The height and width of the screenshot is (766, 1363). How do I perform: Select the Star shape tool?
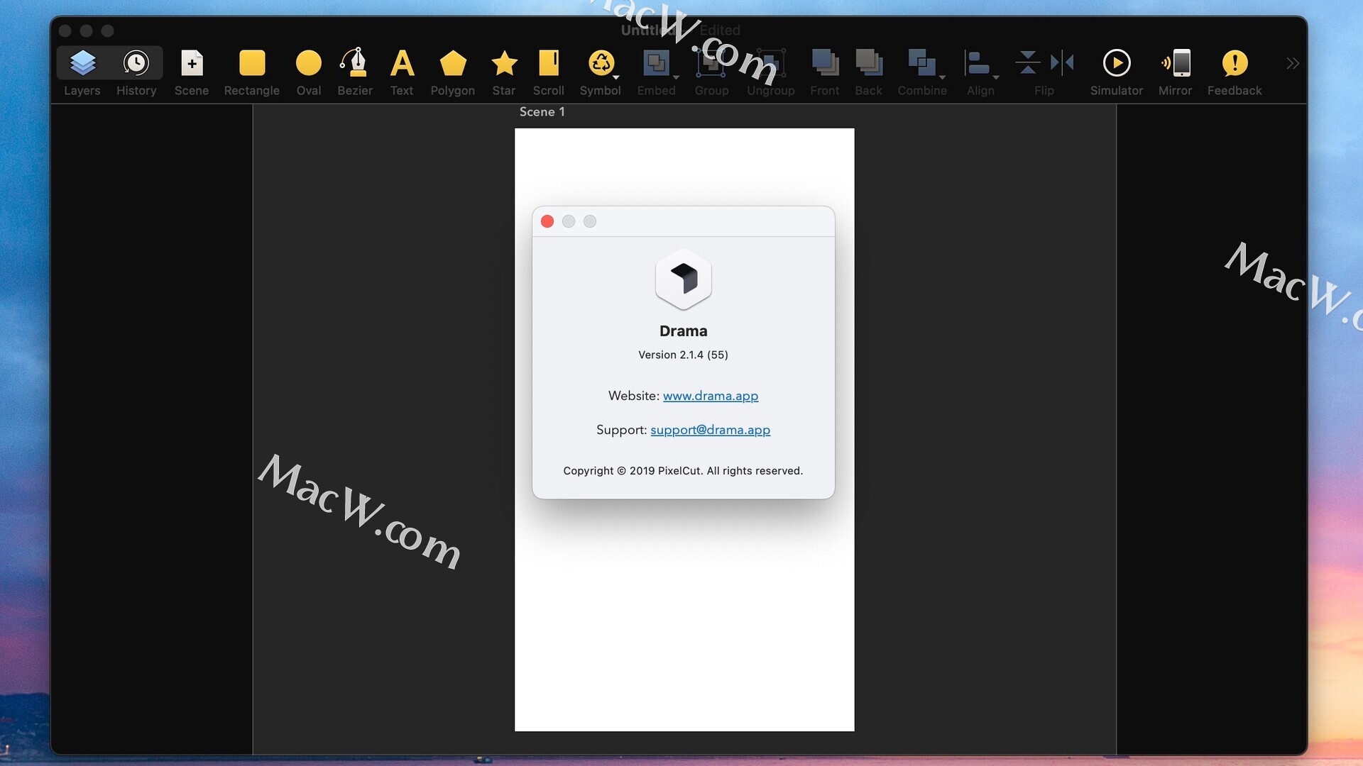coord(504,64)
